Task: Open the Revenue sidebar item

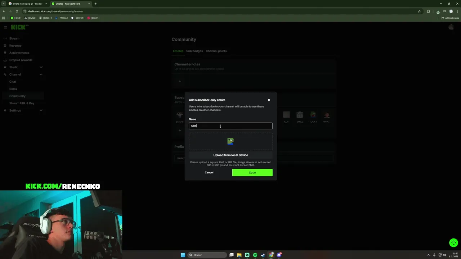Action: pos(15,46)
